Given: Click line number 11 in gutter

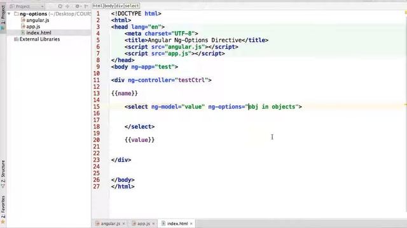Looking at the screenshot, I should pyautogui.click(x=97, y=80).
